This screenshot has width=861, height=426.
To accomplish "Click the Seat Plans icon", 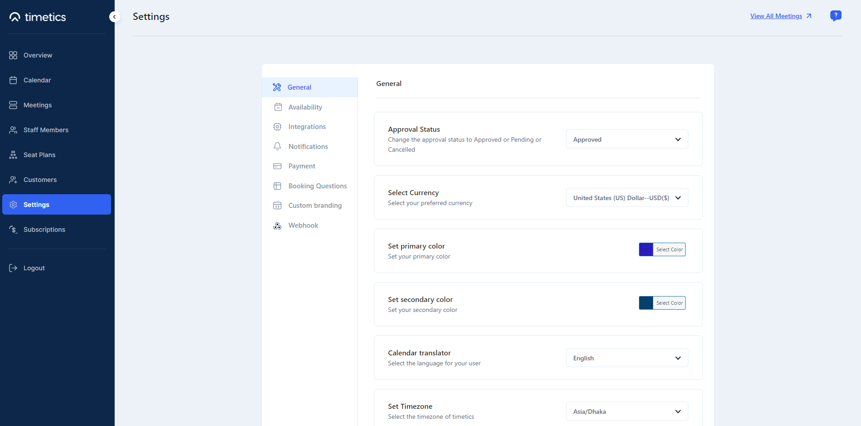I will point(13,155).
